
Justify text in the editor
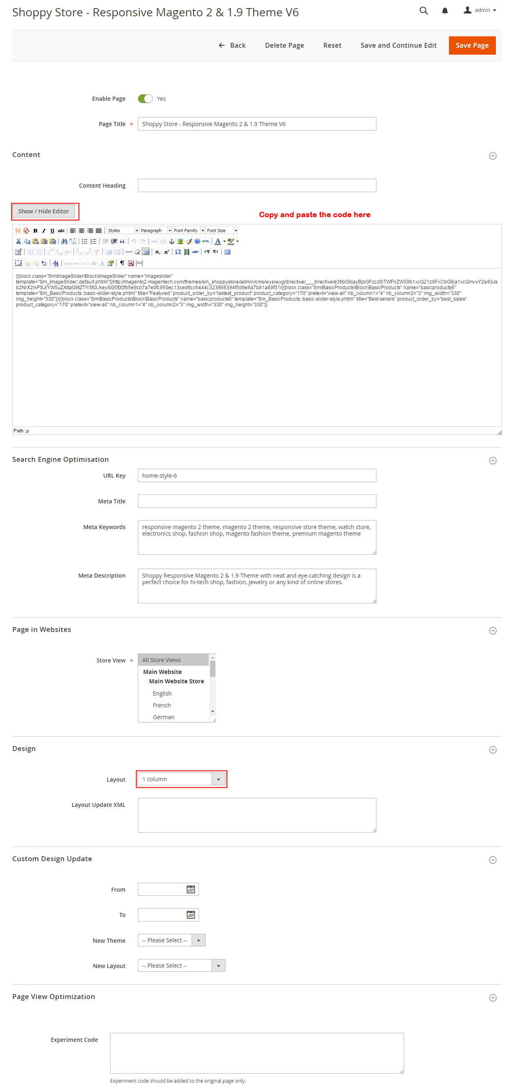tap(99, 230)
